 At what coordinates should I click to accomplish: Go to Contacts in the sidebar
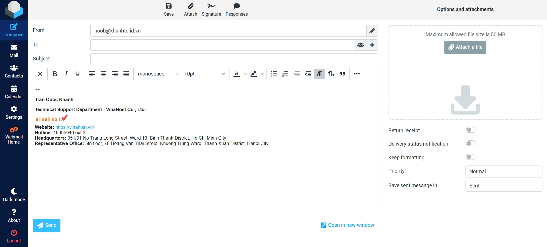click(14, 71)
